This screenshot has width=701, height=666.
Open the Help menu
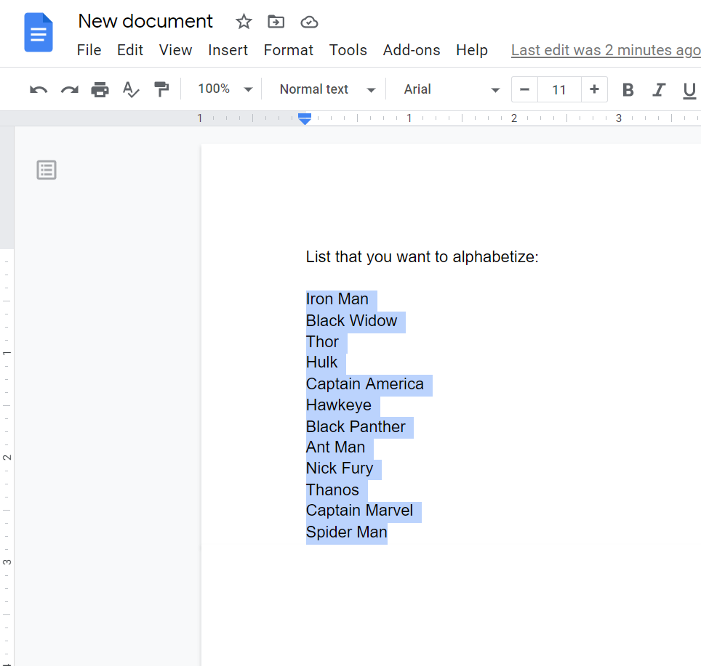tap(472, 50)
